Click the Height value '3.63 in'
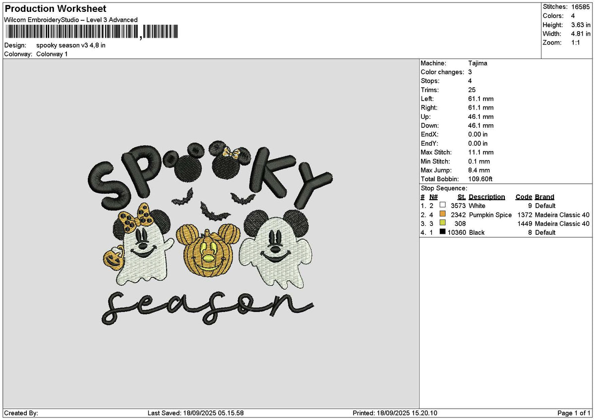Viewport: 595px width, 420px height. pos(581,25)
